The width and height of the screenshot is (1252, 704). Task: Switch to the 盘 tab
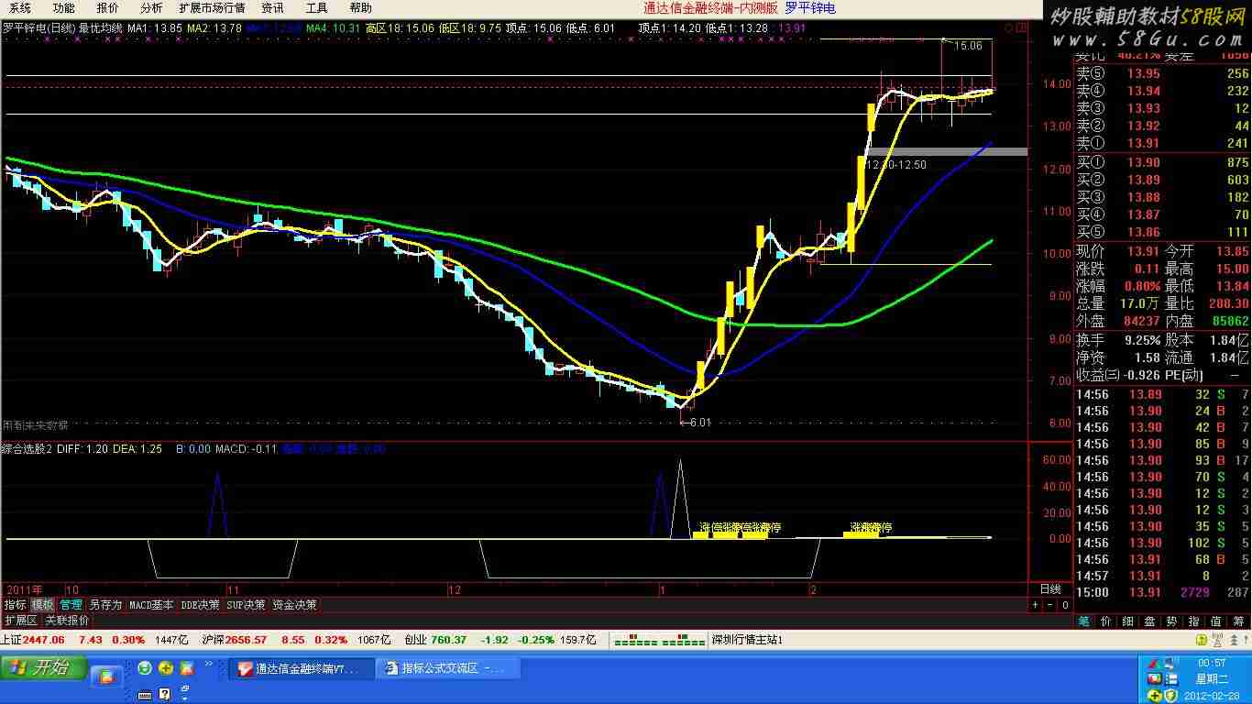point(1150,621)
